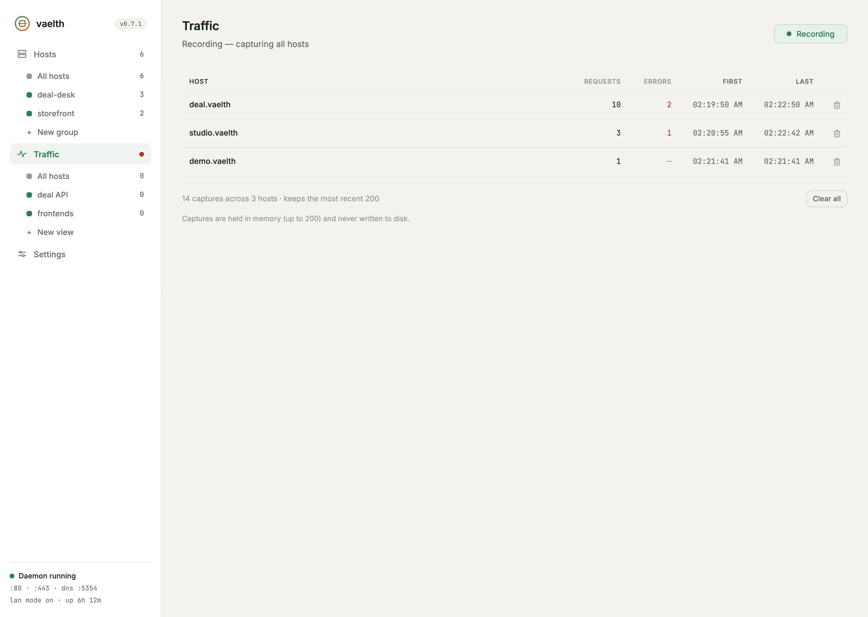The height and width of the screenshot is (617, 868).
Task: Open the frontends traffic view
Action: pyautogui.click(x=85, y=213)
